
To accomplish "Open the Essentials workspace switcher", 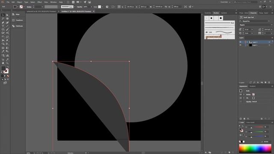I will (x=225, y=2).
